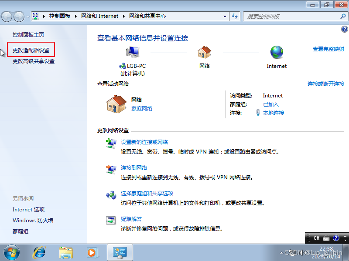Click the 网络和 Internet breadcrumb
This screenshot has height=261, width=349.
coord(100,16)
